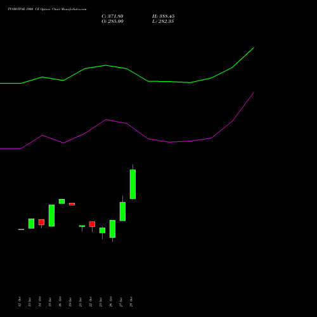Select the 28 Oct date label

pos(131,302)
